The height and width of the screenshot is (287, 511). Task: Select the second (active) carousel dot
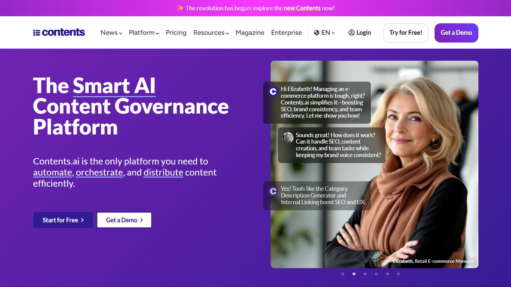(x=354, y=274)
